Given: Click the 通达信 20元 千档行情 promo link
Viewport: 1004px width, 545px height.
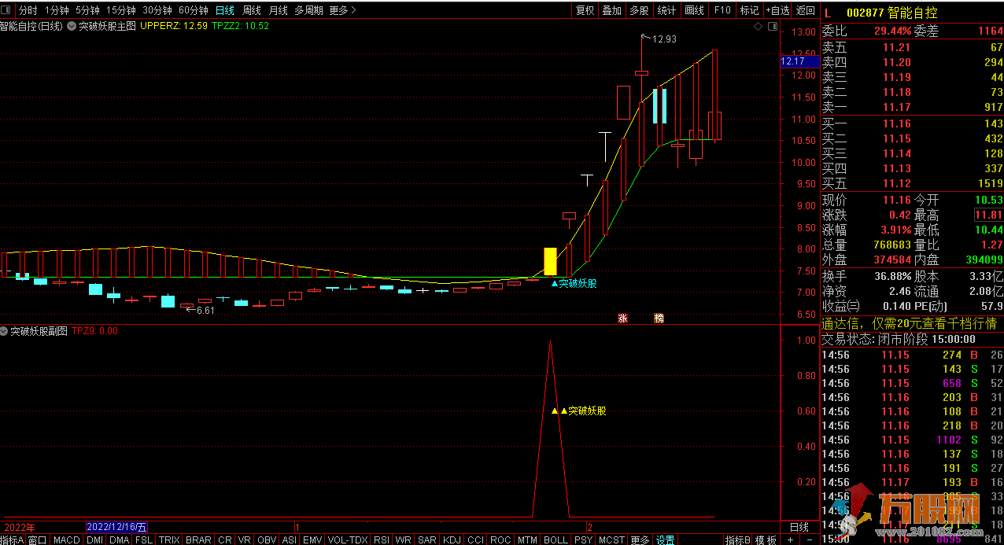Looking at the screenshot, I should click(909, 323).
